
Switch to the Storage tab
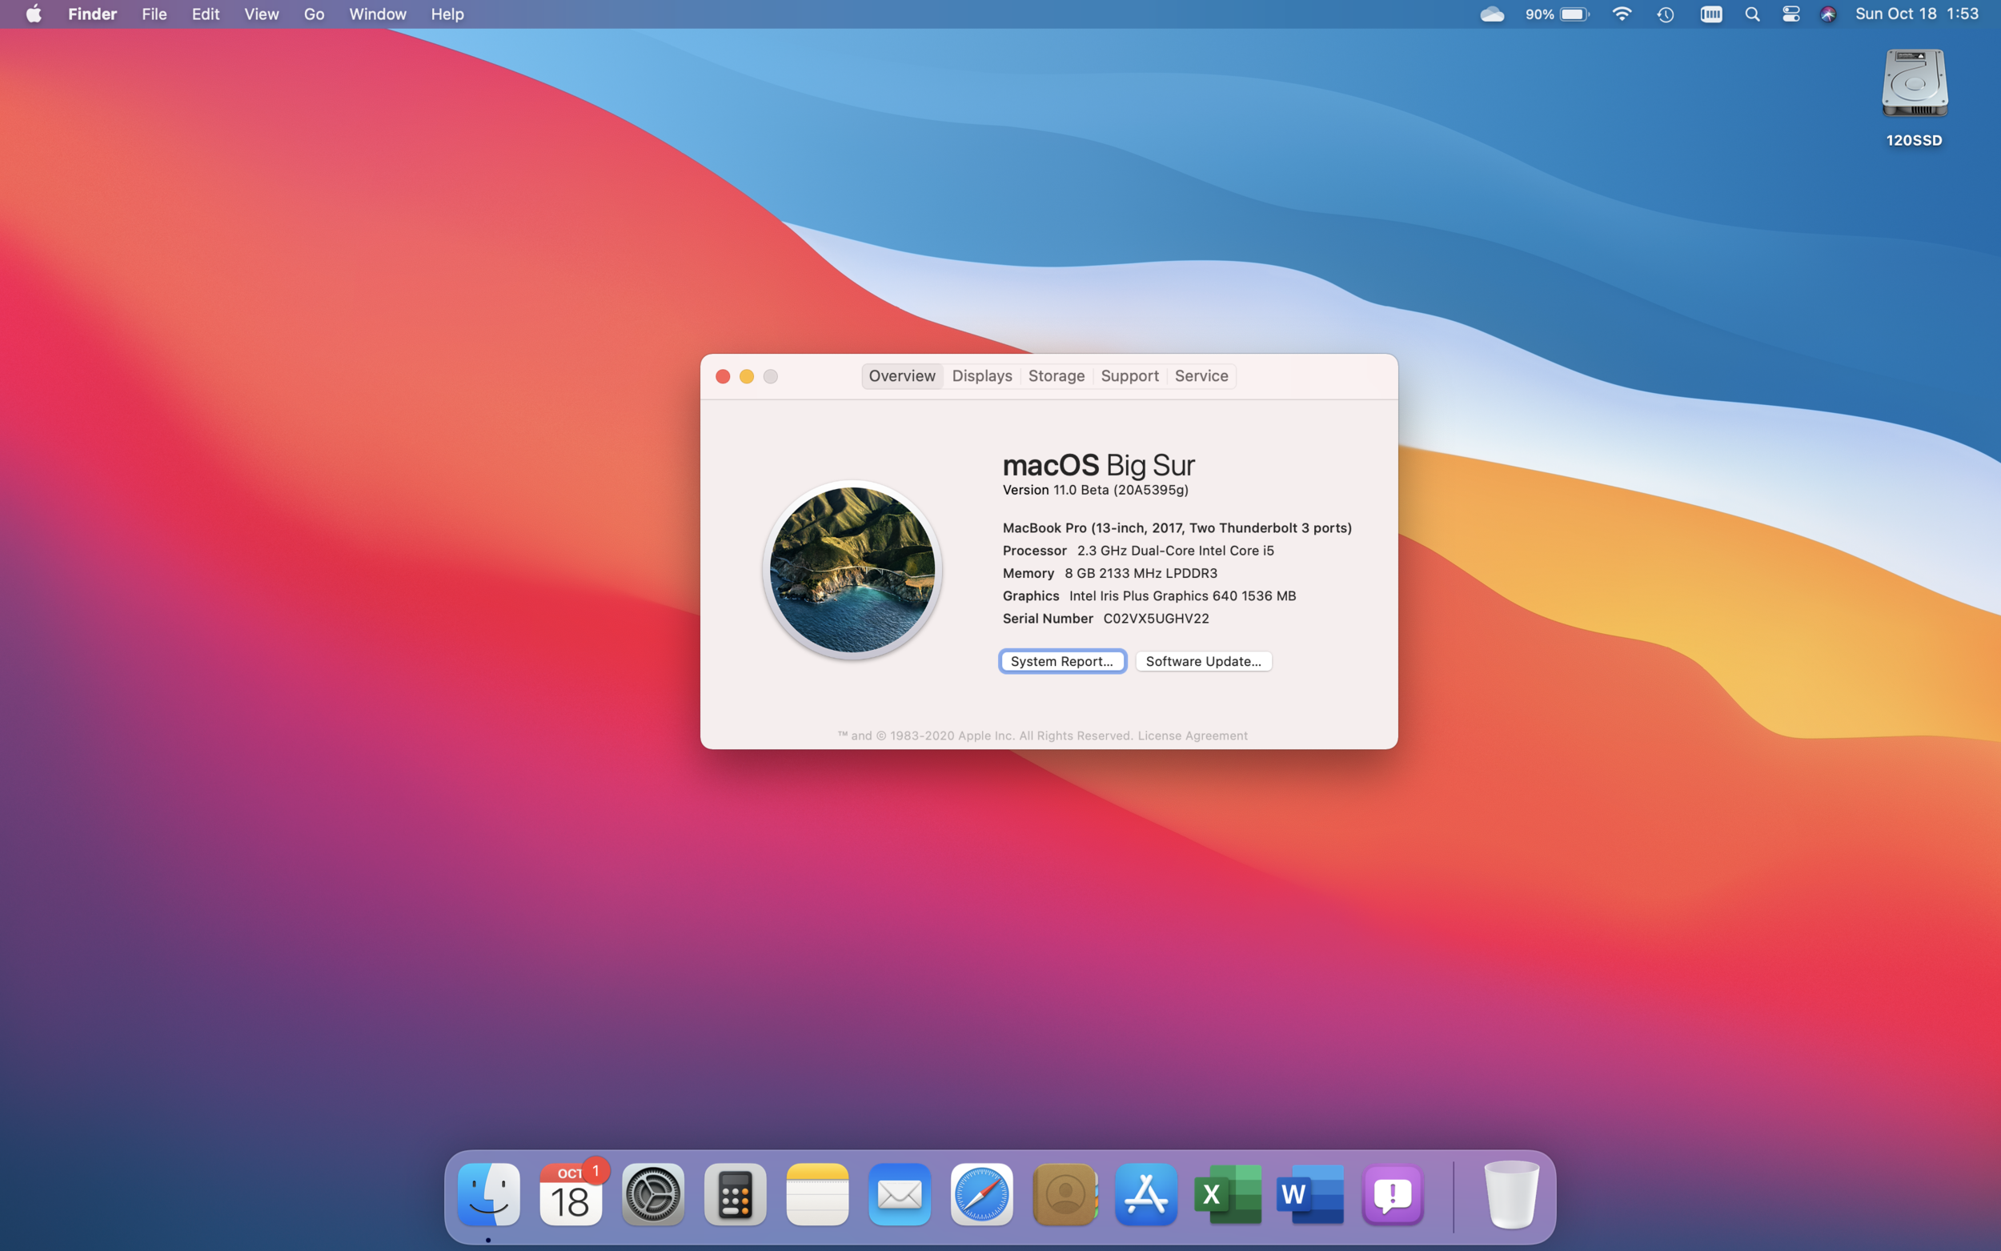(1057, 375)
